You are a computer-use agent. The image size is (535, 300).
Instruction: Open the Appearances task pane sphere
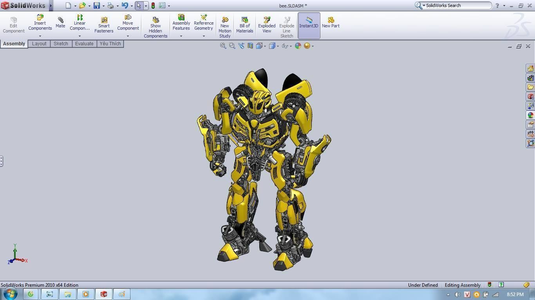530,115
